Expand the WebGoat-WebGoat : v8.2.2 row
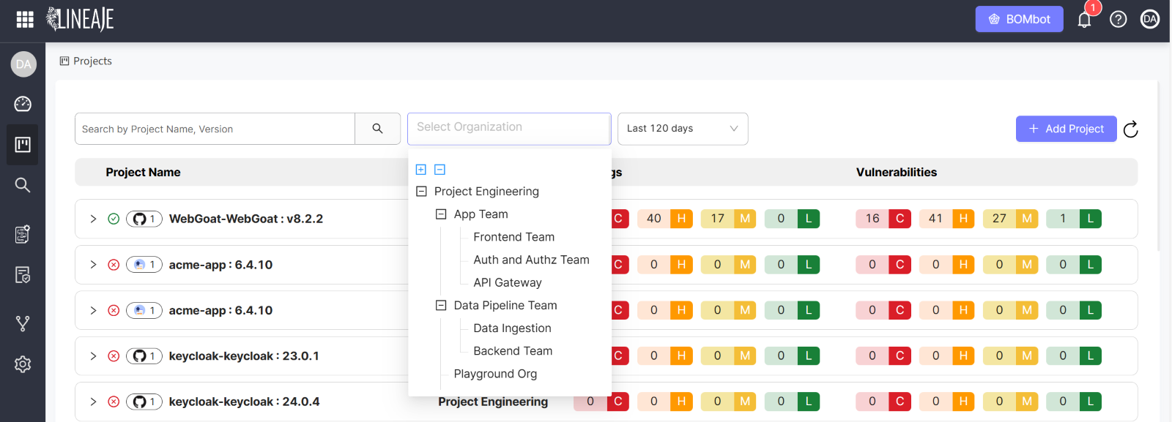 tap(93, 219)
